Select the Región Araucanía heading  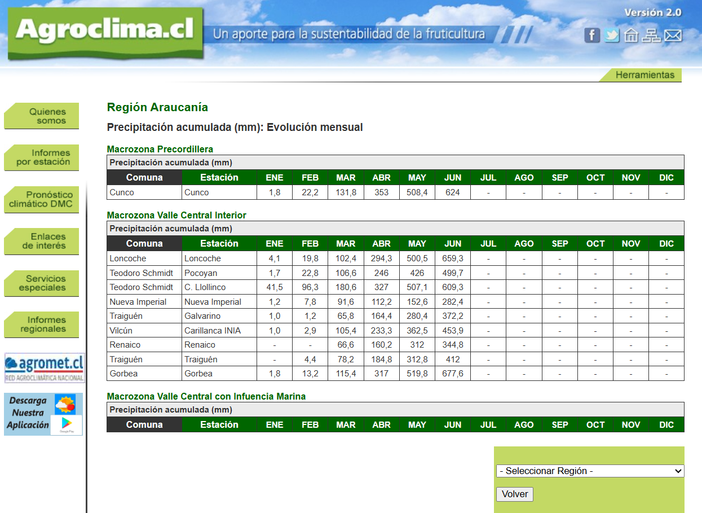(157, 107)
